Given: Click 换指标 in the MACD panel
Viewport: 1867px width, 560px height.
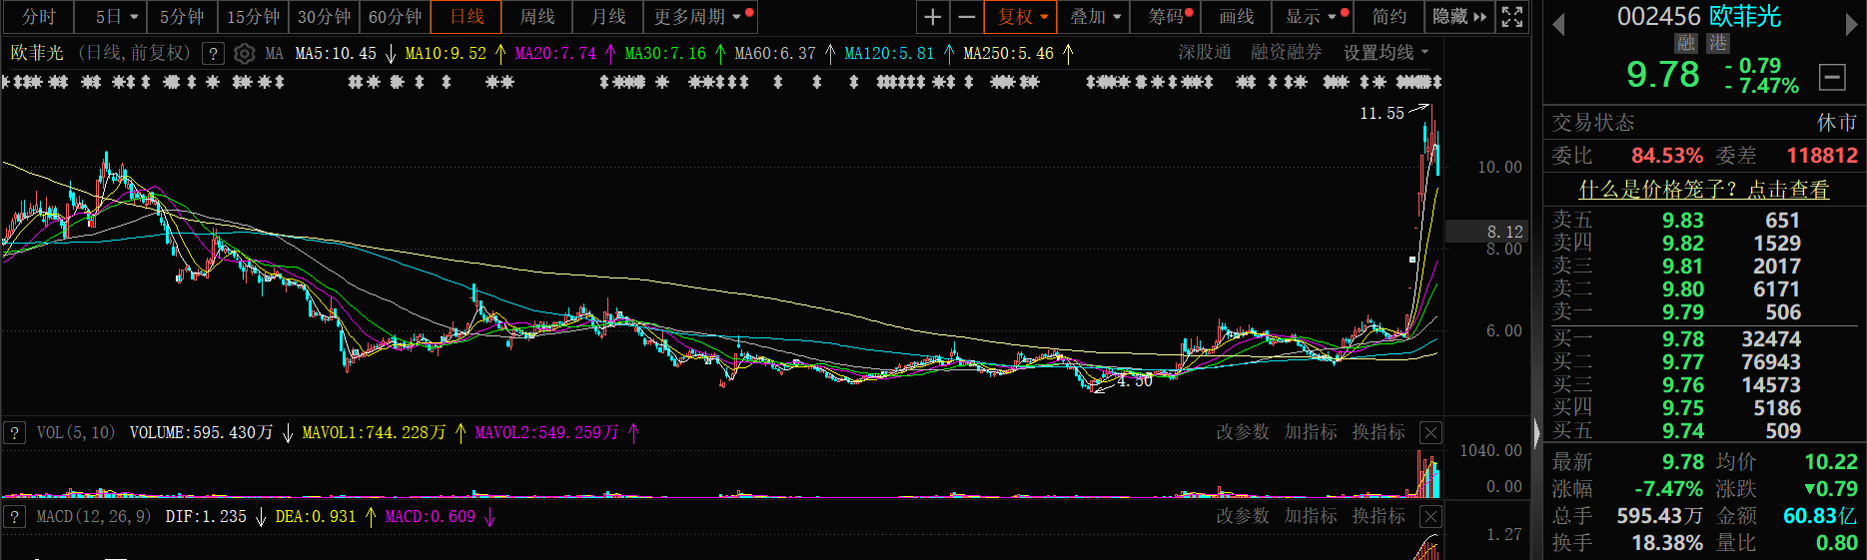Looking at the screenshot, I should pyautogui.click(x=1378, y=516).
